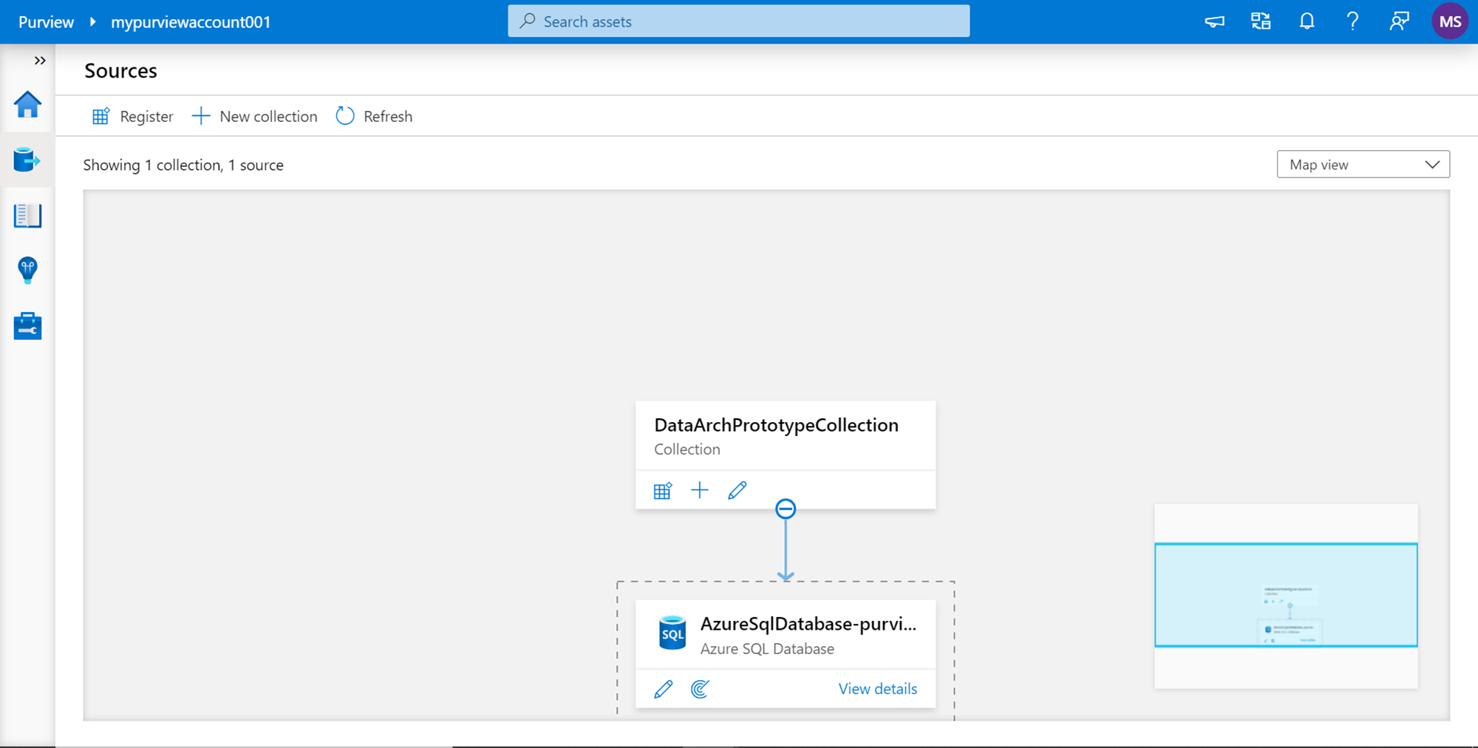This screenshot has width=1478, height=748.
Task: Open the Management toolbox icon in sidebar
Action: (27, 326)
